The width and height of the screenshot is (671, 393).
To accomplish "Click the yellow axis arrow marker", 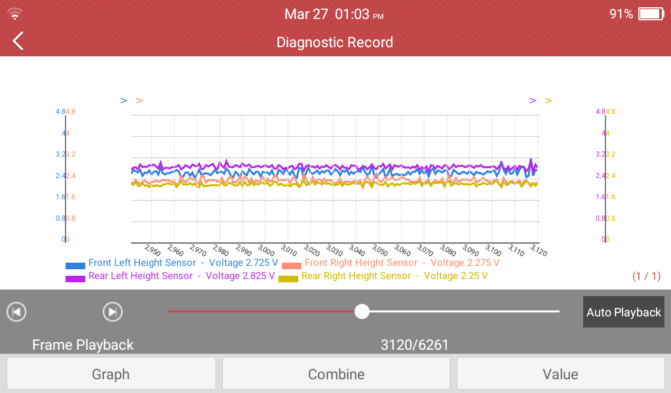I will click(x=548, y=101).
